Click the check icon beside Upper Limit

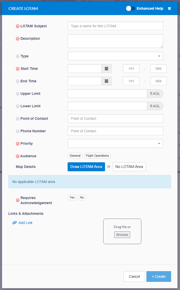click(18, 94)
